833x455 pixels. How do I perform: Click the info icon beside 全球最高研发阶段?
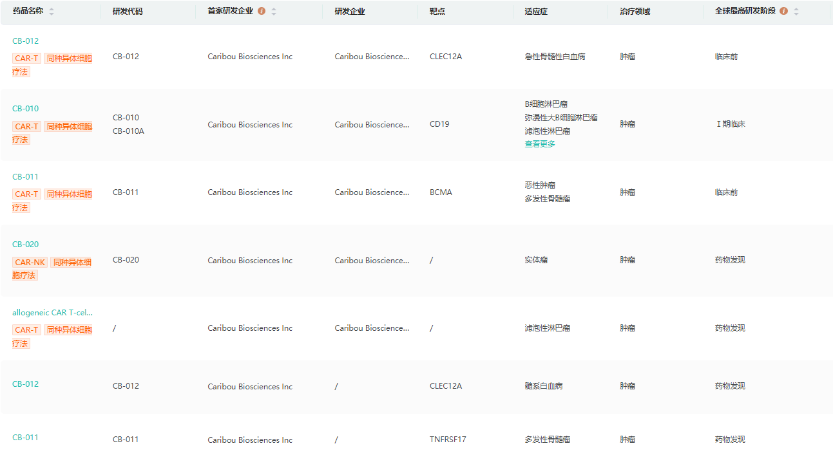(x=783, y=12)
